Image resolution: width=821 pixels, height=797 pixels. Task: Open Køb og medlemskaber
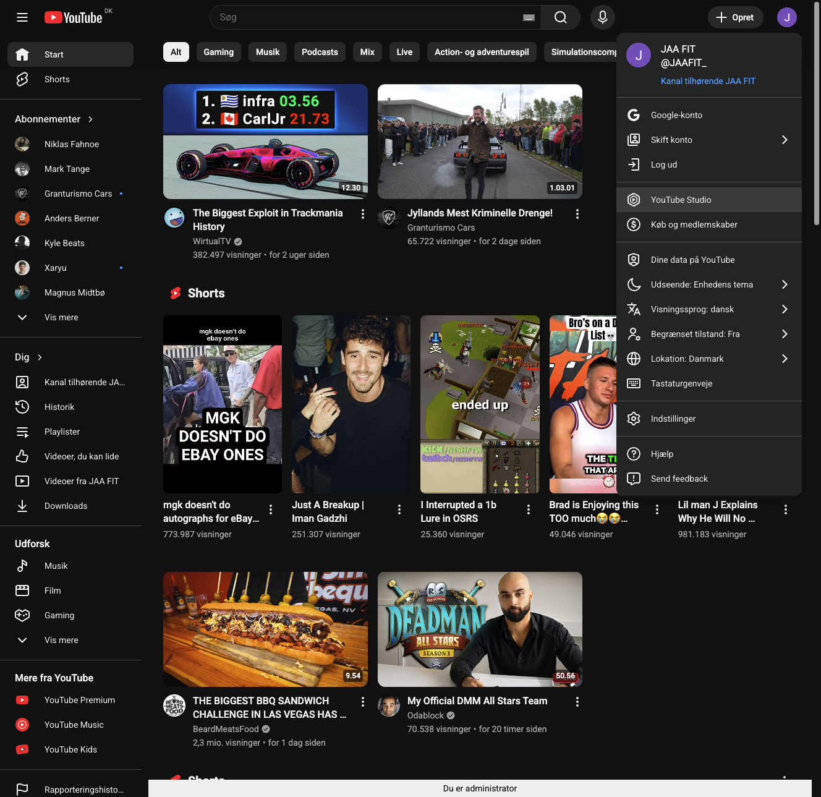point(709,224)
